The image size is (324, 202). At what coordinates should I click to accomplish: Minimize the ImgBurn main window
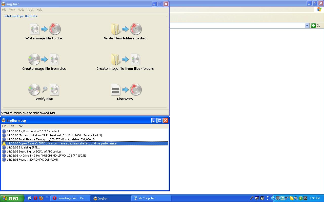[x=154, y=4]
